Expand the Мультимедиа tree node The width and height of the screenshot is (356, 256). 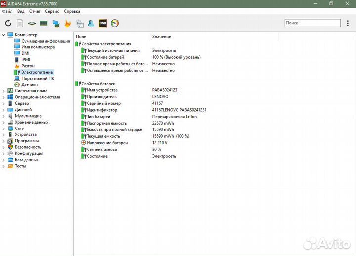pyautogui.click(x=3, y=116)
